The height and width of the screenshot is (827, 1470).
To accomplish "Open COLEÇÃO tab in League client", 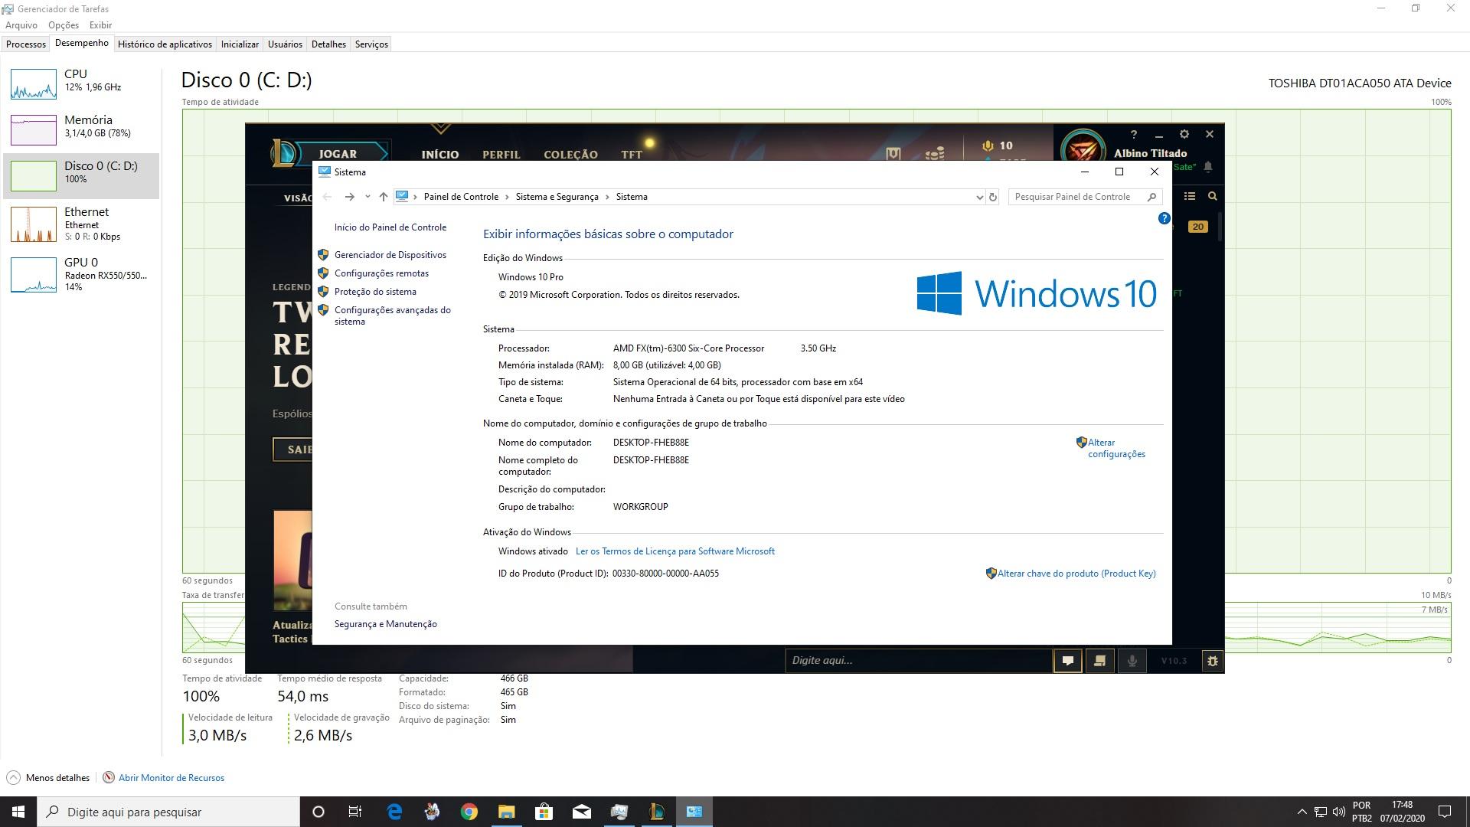I will click(570, 154).
